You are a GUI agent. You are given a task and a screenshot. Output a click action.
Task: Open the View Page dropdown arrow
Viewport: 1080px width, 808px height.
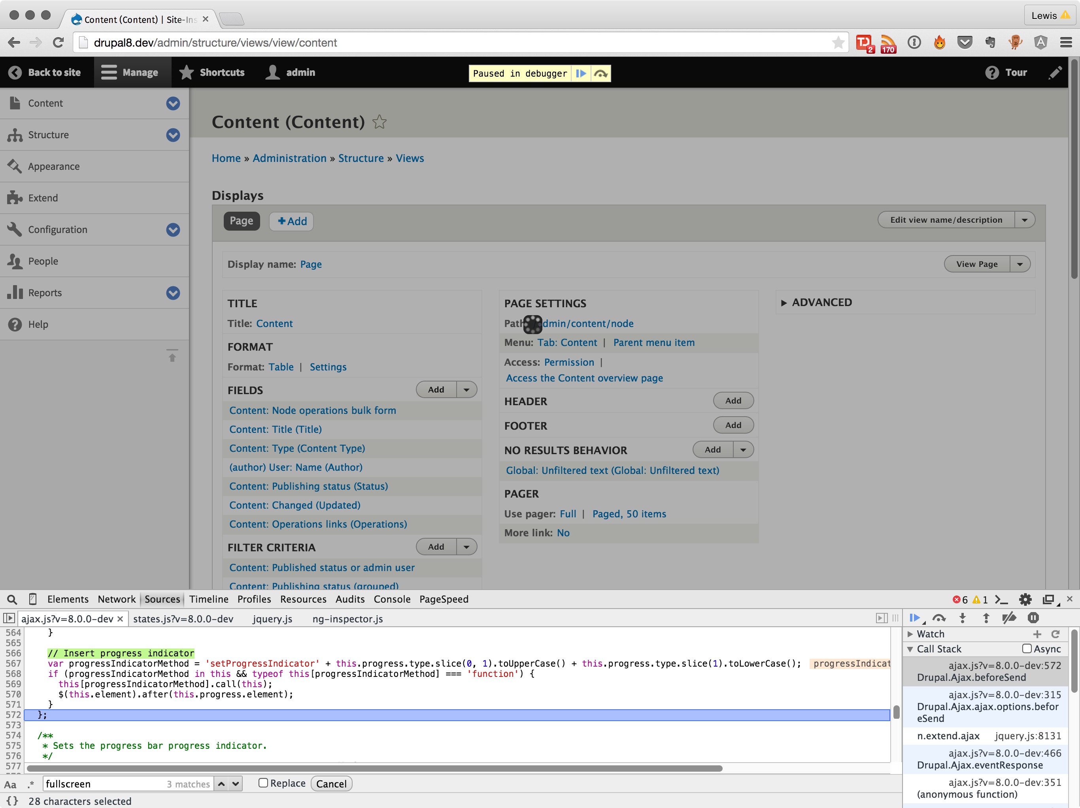(x=1020, y=264)
